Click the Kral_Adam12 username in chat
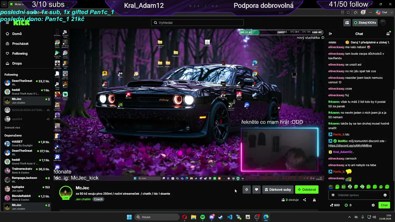This screenshot has width=395, height=222. (343, 152)
